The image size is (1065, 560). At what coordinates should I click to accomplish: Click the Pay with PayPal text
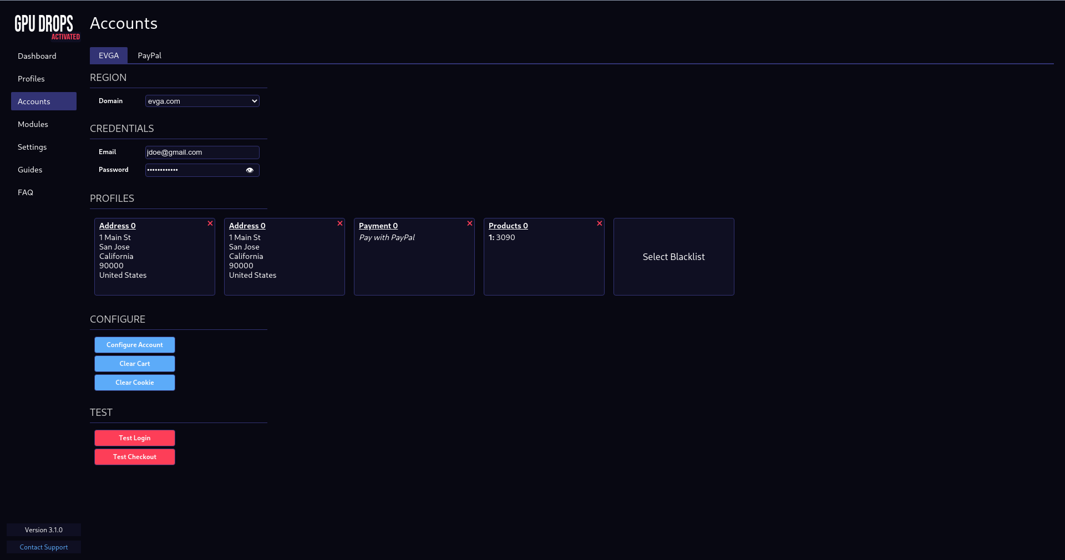(387, 237)
